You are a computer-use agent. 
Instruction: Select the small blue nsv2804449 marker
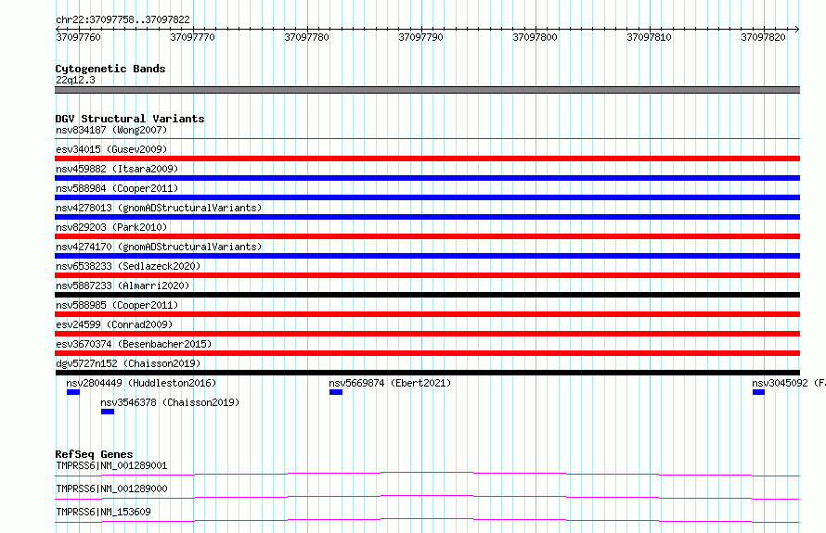pos(73,392)
